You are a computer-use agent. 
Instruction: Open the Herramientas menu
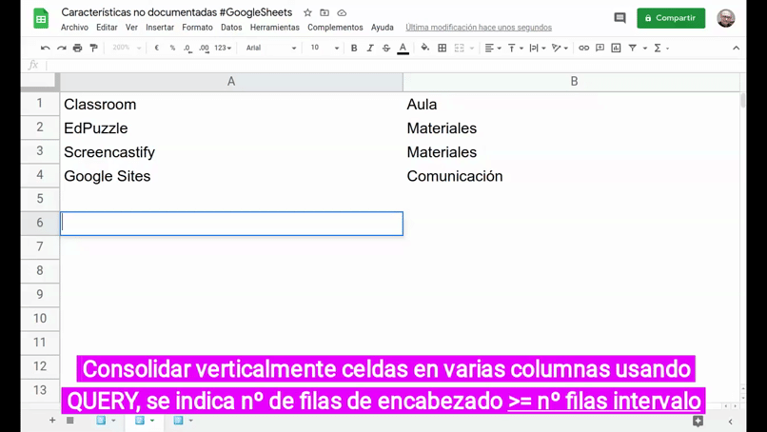pyautogui.click(x=274, y=28)
